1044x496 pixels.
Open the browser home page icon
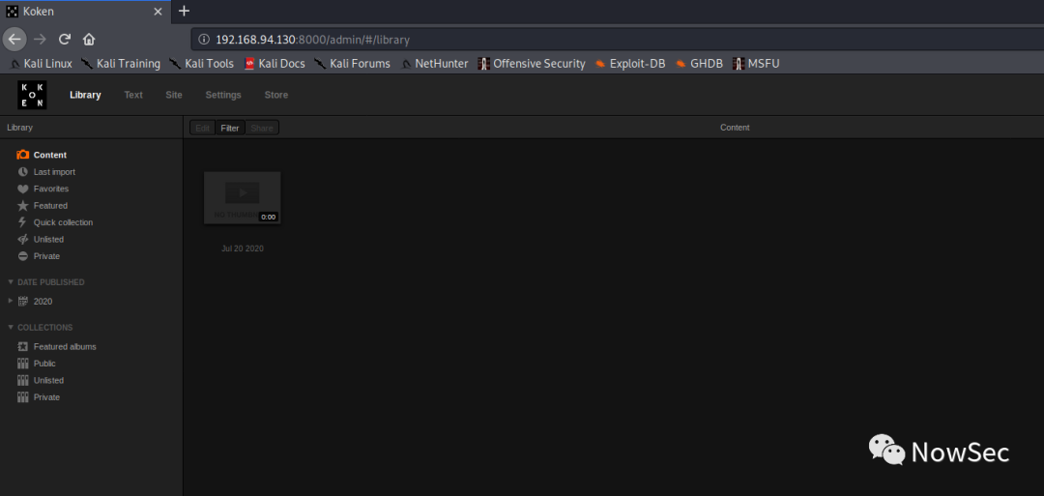89,40
